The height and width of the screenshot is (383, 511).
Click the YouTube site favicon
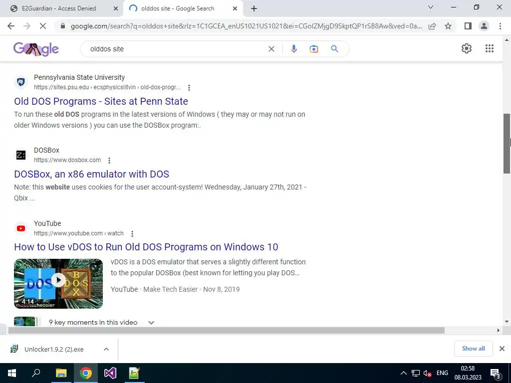[x=21, y=228]
